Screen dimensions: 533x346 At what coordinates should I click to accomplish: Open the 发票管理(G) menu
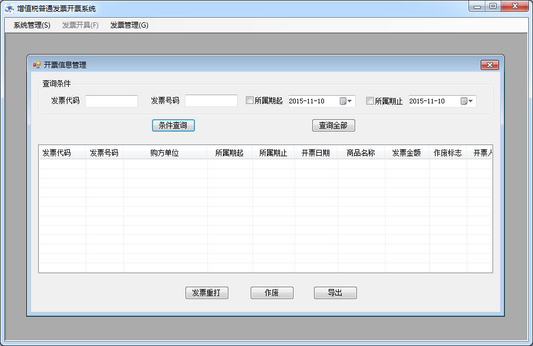click(129, 25)
